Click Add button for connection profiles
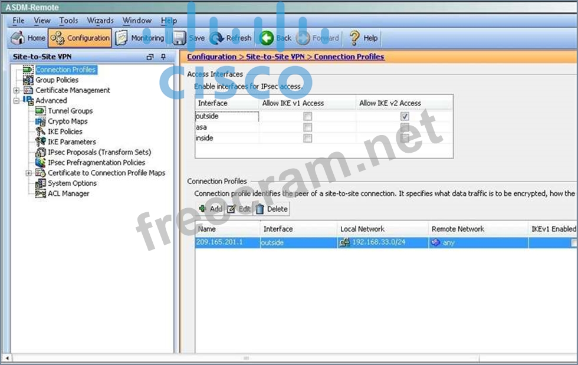 [x=211, y=209]
